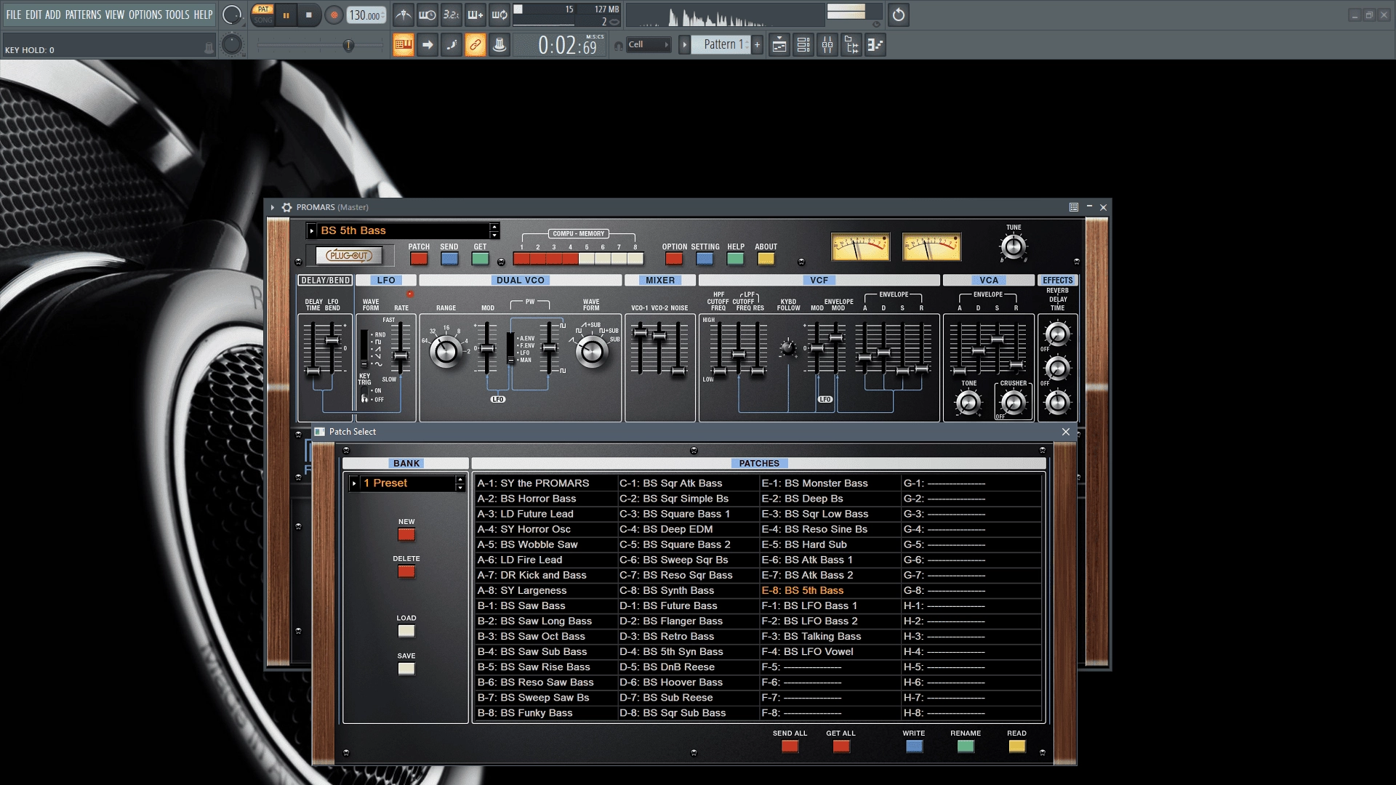1396x785 pixels.
Task: Click the LFO waveform selector switch
Action: coord(364,347)
